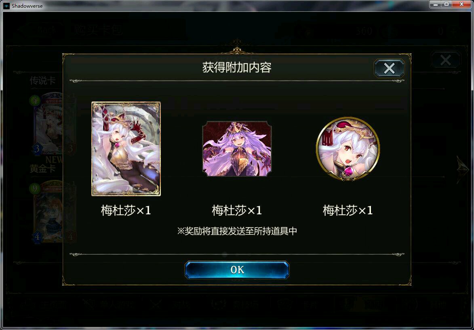474x330 pixels.
Task: Maximize the Shadowverse window
Action: pyautogui.click(x=447, y=4)
